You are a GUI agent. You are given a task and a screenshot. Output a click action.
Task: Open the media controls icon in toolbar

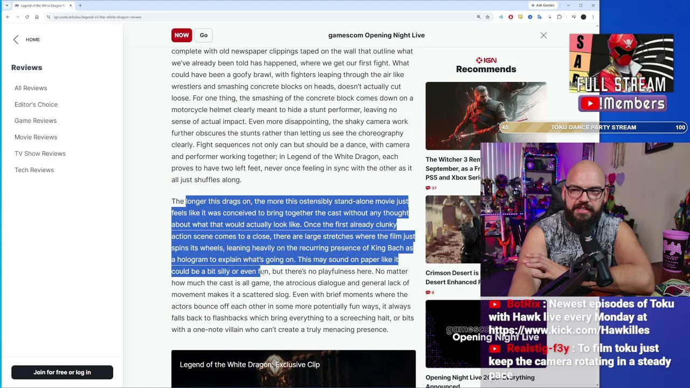coord(574,17)
